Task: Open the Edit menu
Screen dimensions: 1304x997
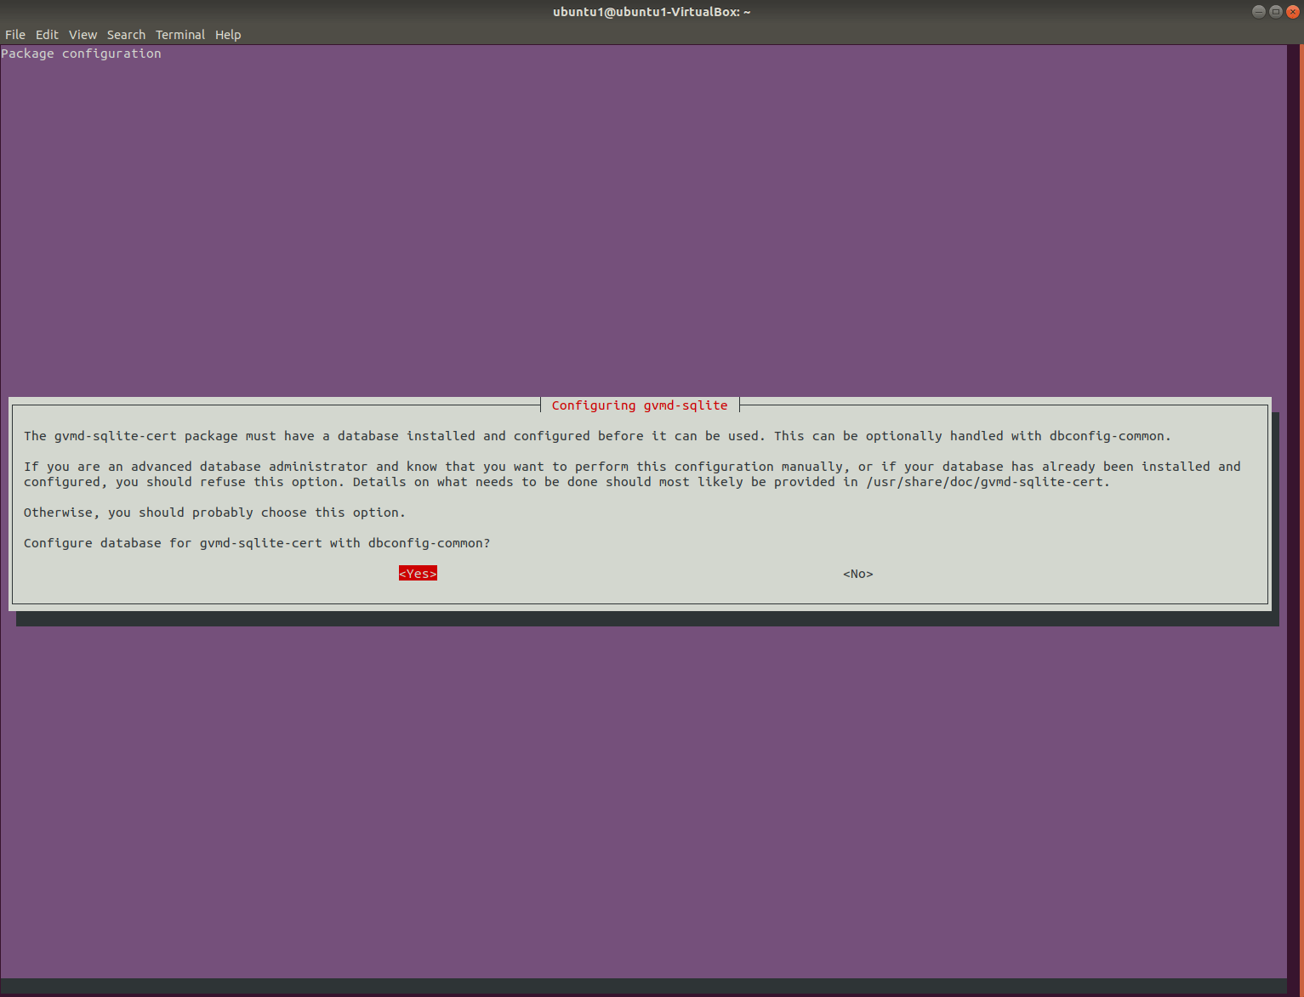Action: tap(47, 35)
